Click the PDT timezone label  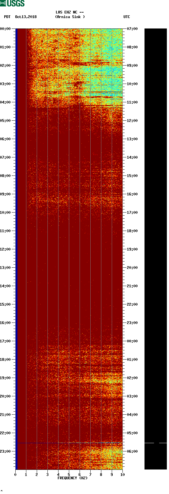(7, 17)
